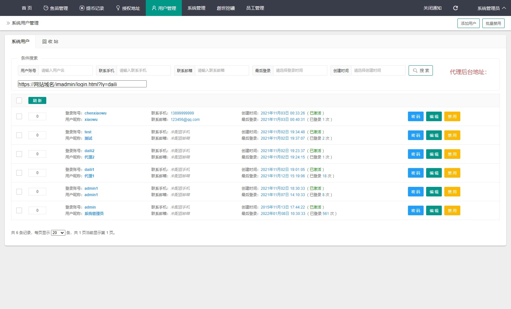This screenshot has width=511, height=309.
Task: Click the phone number 13899999999
Action: (182, 113)
